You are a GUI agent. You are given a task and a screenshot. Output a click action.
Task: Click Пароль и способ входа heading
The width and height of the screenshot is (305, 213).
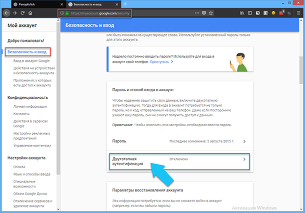point(143,90)
